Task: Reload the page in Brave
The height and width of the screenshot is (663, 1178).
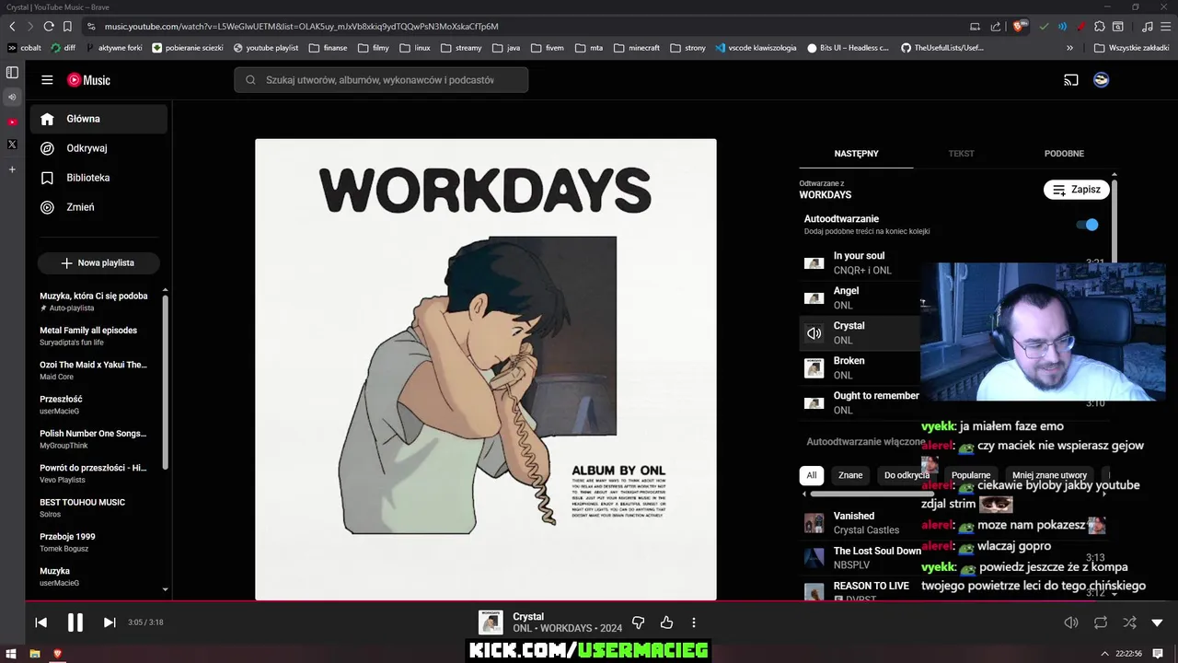Action: click(49, 27)
